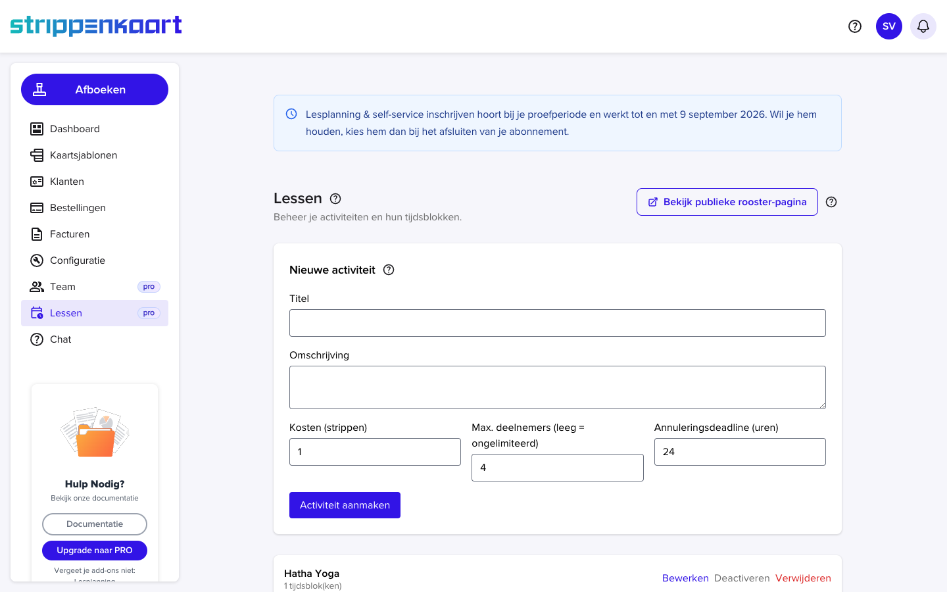Screen dimensions: 947x592
Task: Click the Facturen document icon
Action: point(37,234)
